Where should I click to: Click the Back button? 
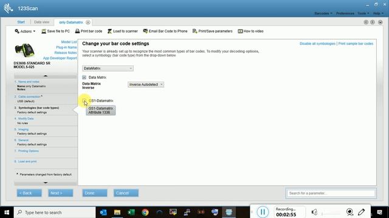click(29, 193)
